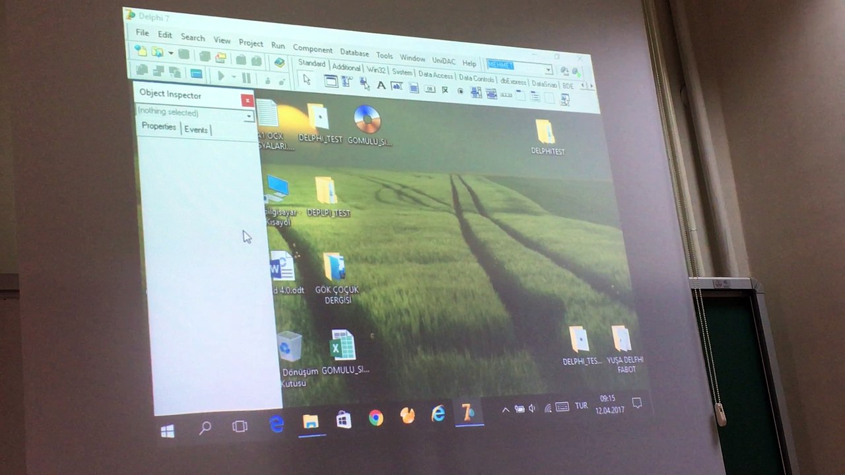Click the Delphi 7 taskbar icon

(x=468, y=413)
